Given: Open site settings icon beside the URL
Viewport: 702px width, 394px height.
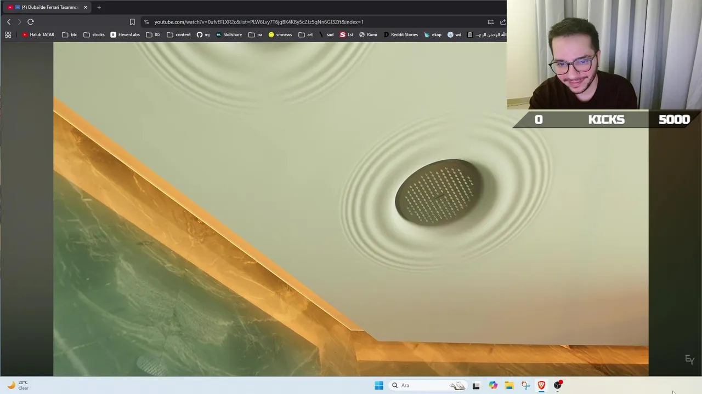Looking at the screenshot, I should coord(146,22).
